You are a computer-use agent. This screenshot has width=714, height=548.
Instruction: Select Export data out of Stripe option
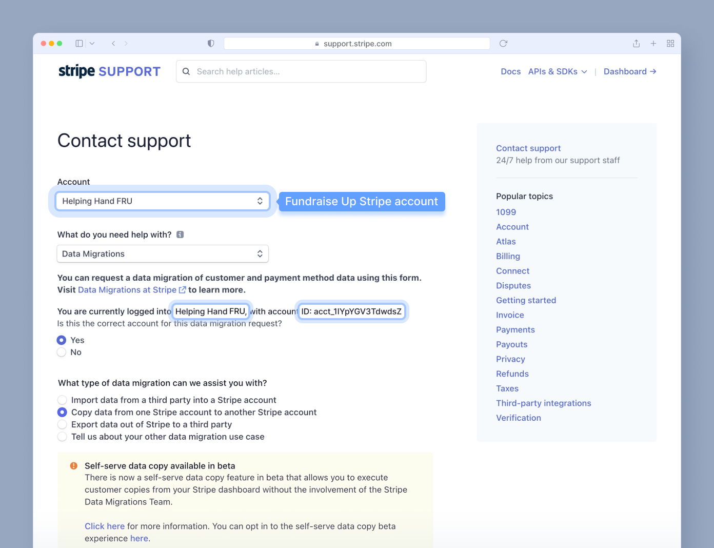pyautogui.click(x=62, y=424)
